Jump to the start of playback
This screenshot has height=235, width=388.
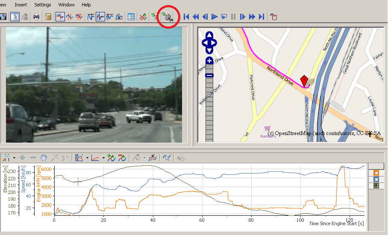(x=186, y=17)
